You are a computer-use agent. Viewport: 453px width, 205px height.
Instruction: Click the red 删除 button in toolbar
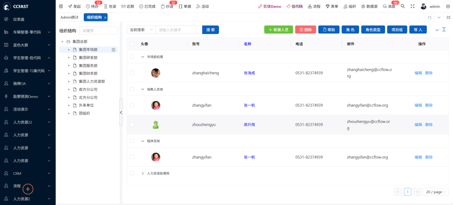[306, 30]
